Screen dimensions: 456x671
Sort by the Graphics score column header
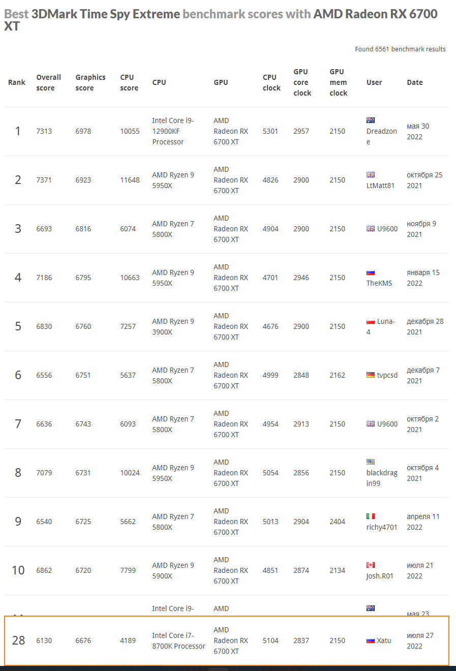pos(90,82)
